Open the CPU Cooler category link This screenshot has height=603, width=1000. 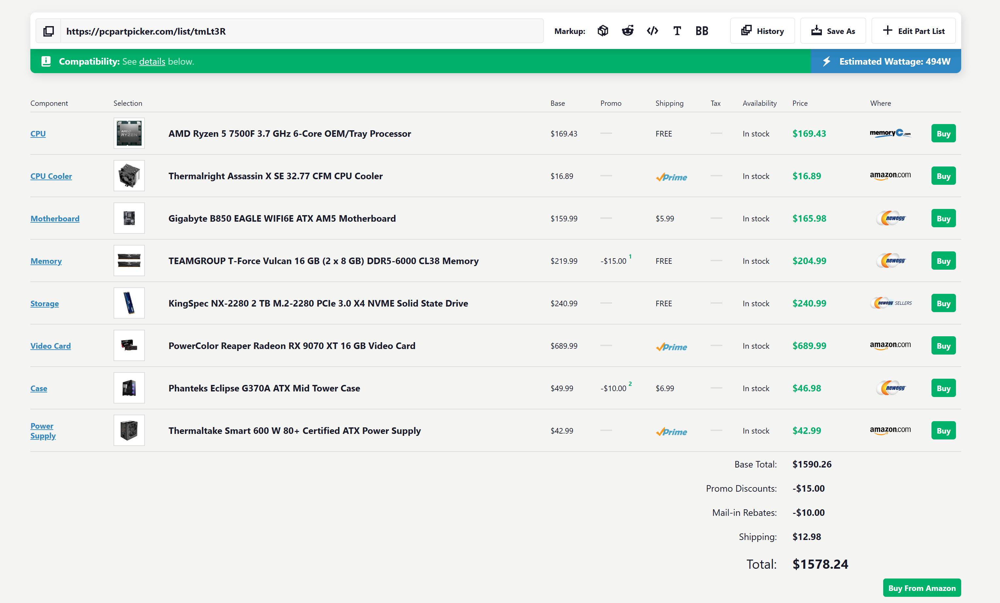coord(51,176)
